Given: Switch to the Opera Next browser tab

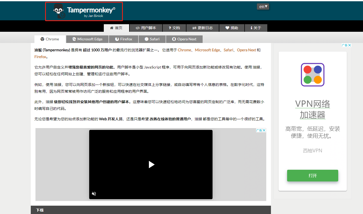Looking at the screenshot, I should tap(184, 39).
